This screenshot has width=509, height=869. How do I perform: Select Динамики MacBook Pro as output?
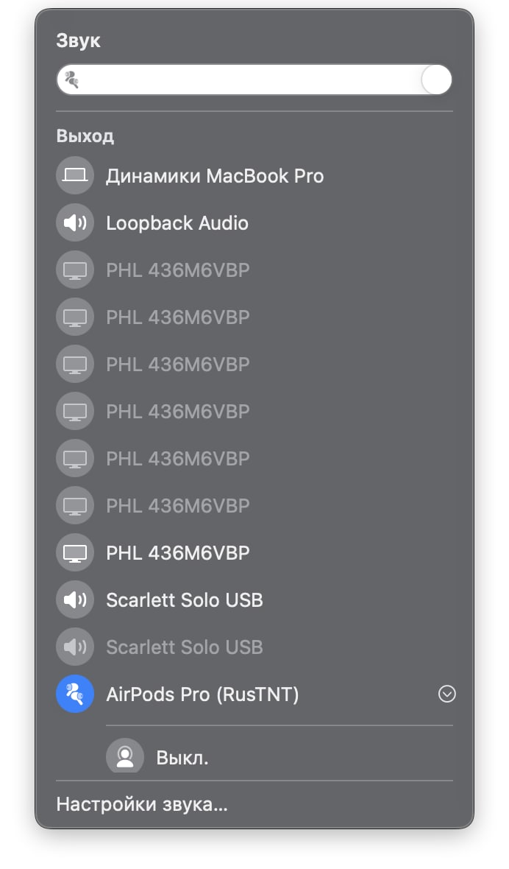pos(215,176)
